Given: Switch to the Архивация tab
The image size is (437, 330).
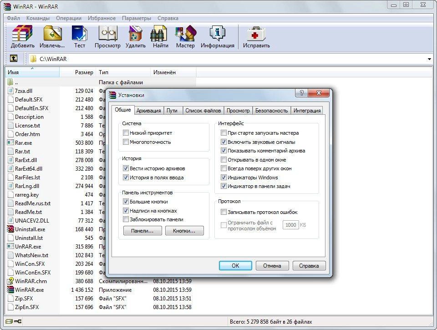Looking at the screenshot, I should (148, 111).
